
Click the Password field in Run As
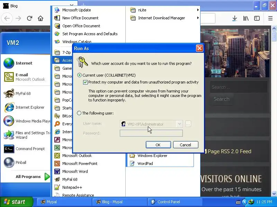tap(151, 133)
